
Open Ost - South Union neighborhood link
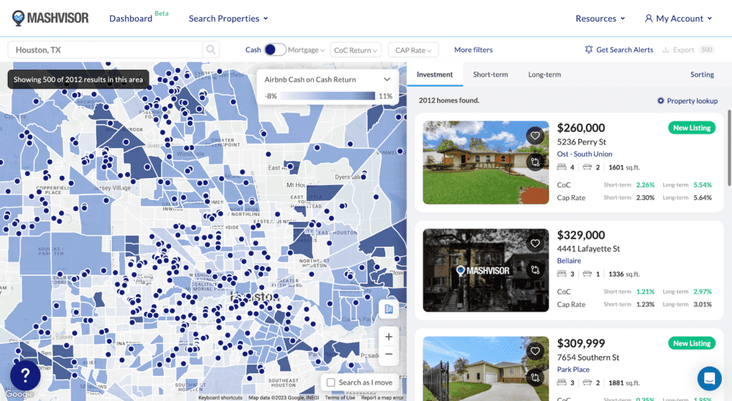pos(585,154)
